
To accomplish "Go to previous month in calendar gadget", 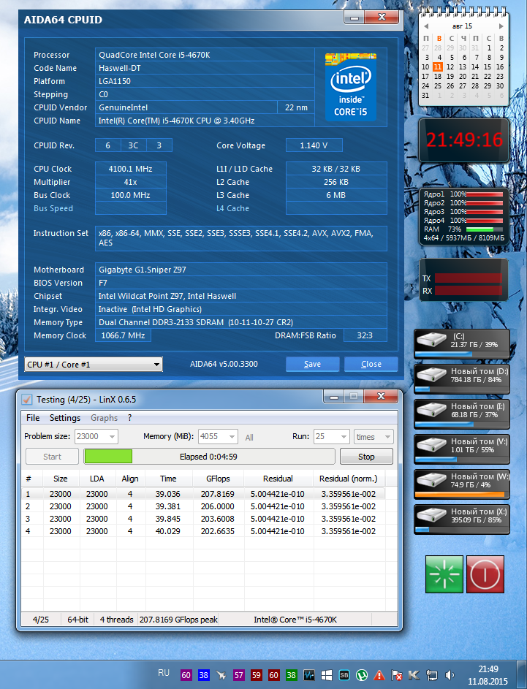I will point(426,26).
